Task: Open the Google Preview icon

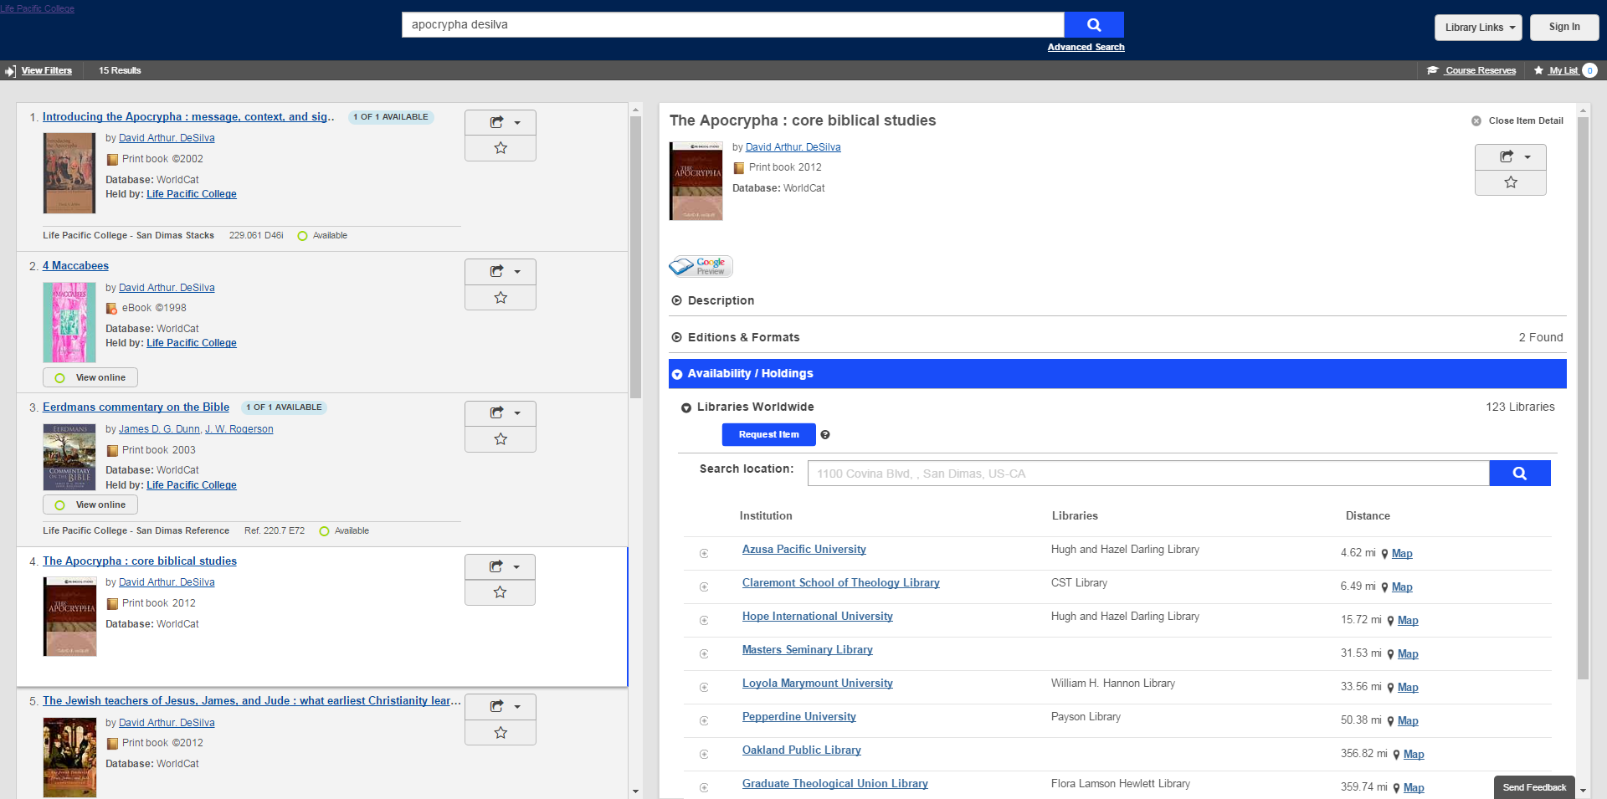Action: point(701,266)
